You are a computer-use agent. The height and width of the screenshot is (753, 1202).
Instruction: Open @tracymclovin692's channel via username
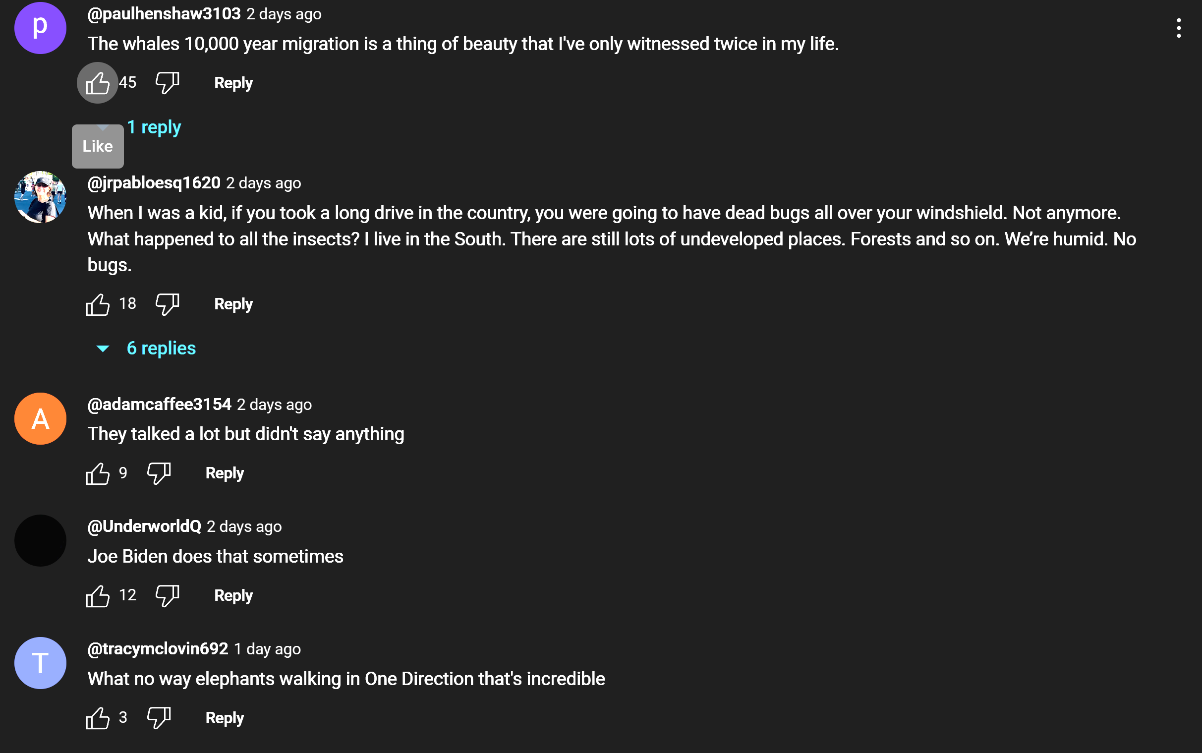(158, 648)
